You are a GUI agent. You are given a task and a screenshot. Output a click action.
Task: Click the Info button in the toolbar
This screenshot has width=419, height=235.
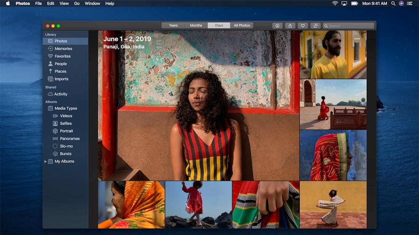(x=277, y=26)
